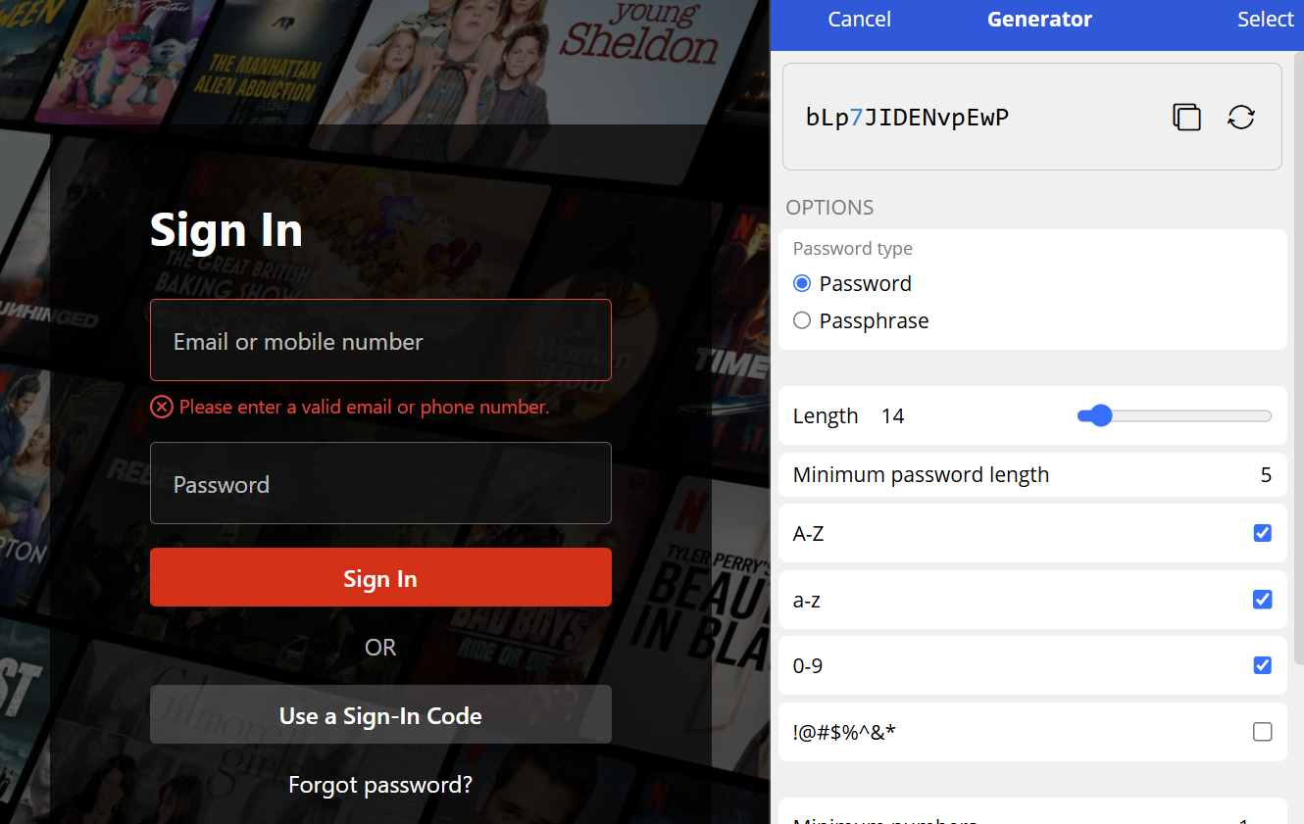
Task: Click Use a Sign-In Code button
Action: click(380, 714)
